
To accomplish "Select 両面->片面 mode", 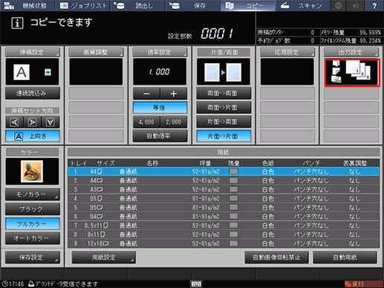I will tap(224, 108).
